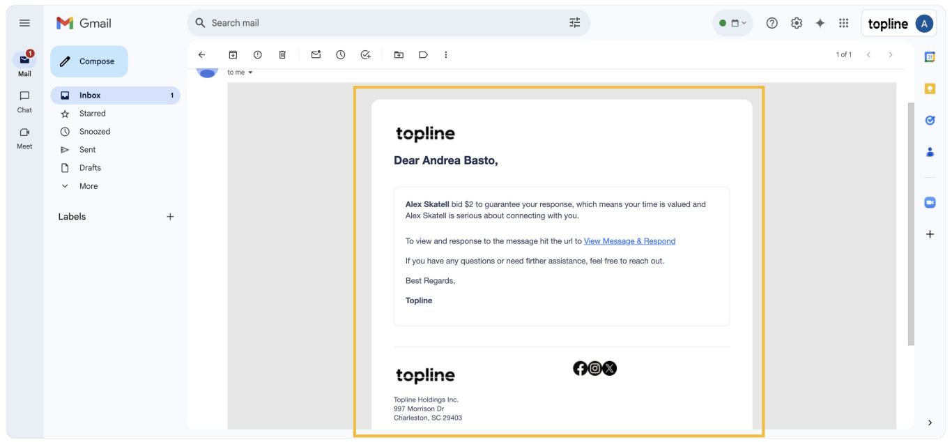952x442 pixels.
Task: Open the main menu hamburger icon
Action: pyautogui.click(x=24, y=23)
